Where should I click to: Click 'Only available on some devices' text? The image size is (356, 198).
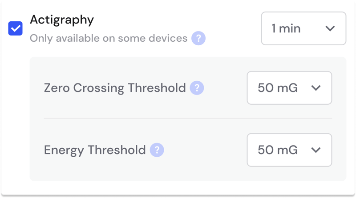coord(108,38)
